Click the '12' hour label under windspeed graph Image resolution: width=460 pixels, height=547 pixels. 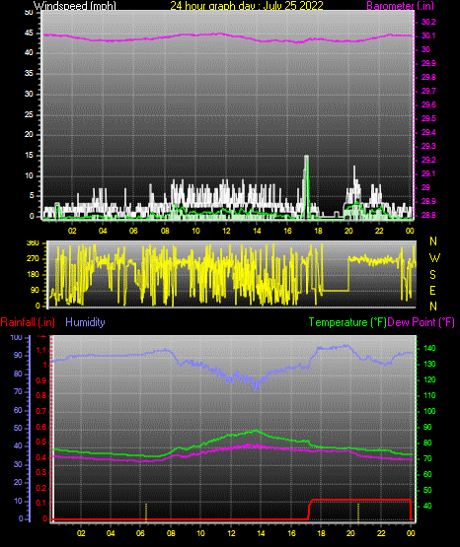click(x=226, y=231)
